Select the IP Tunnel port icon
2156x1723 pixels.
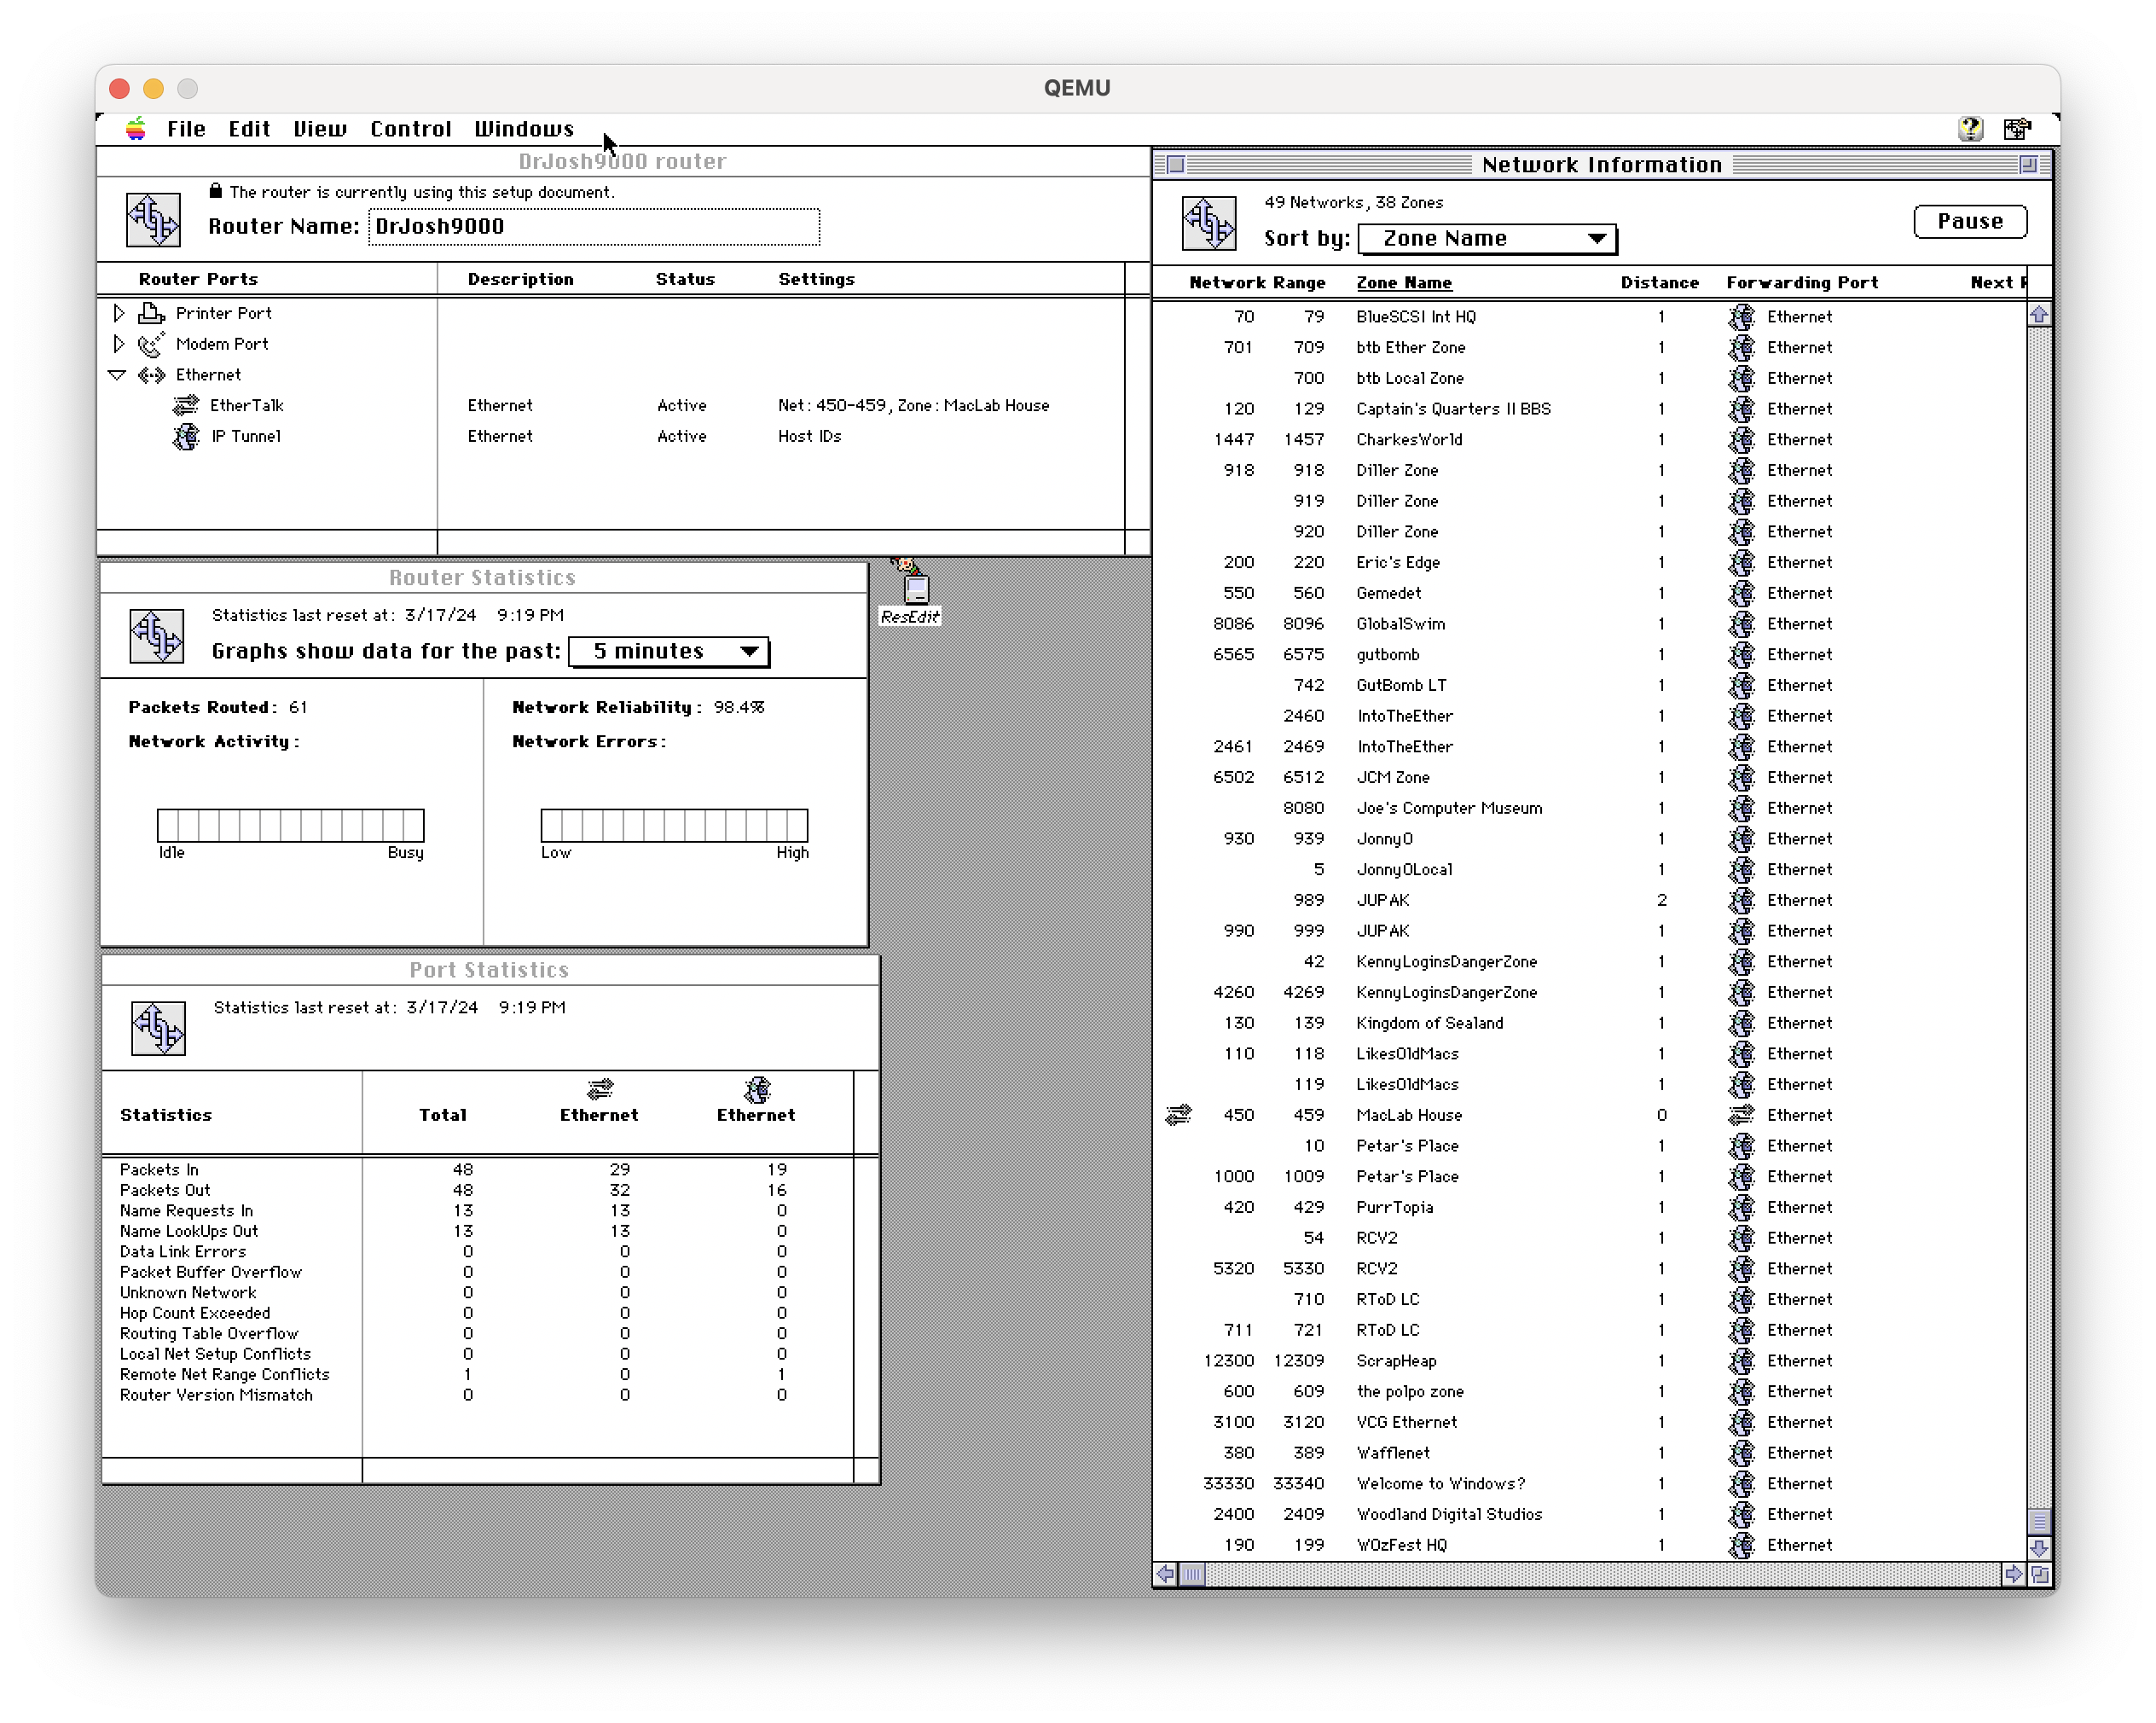click(x=186, y=436)
